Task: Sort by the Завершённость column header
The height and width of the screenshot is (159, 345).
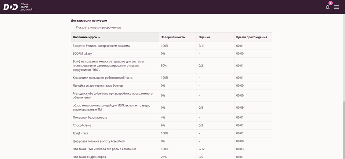Action: point(173,37)
